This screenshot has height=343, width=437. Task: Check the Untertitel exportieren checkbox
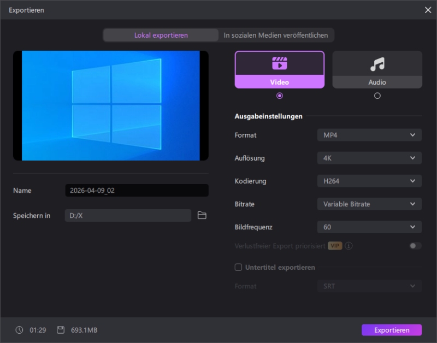tap(238, 267)
